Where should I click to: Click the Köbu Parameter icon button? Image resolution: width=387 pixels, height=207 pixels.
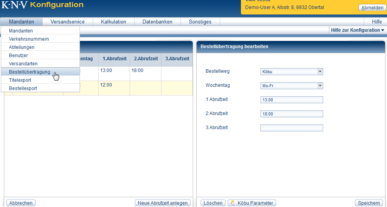point(252,203)
